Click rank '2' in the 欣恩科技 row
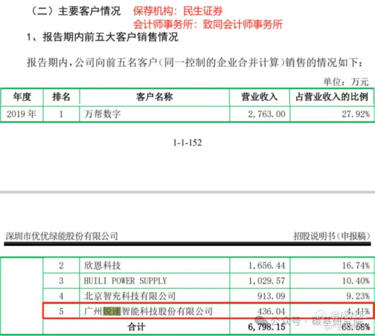Image resolution: width=375 pixels, height=336 pixels. point(61,266)
